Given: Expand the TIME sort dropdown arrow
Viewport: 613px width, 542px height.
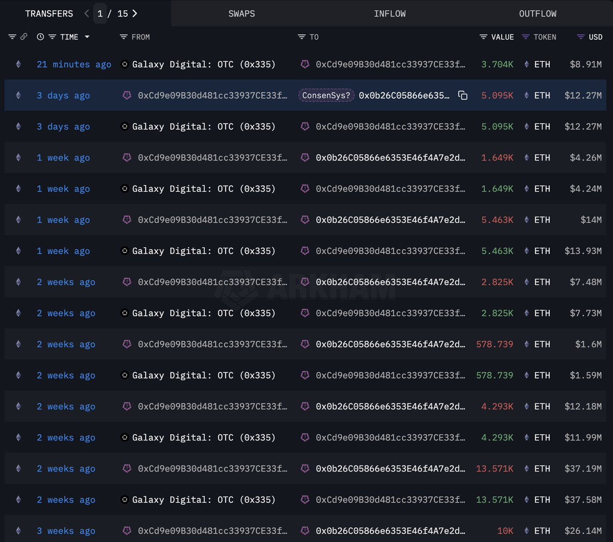Looking at the screenshot, I should 87,37.
